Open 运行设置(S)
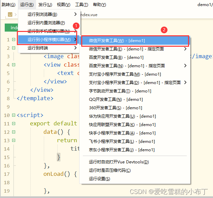The image size is (213, 198). tap(135, 179)
